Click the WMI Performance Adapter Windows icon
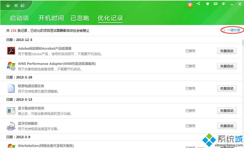 coord(11,66)
